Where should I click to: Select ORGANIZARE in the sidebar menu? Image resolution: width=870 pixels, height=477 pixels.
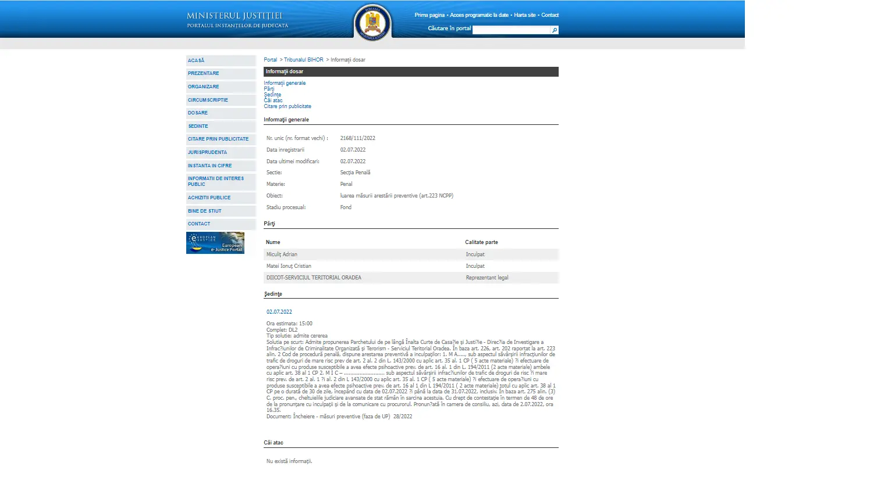tap(221, 87)
